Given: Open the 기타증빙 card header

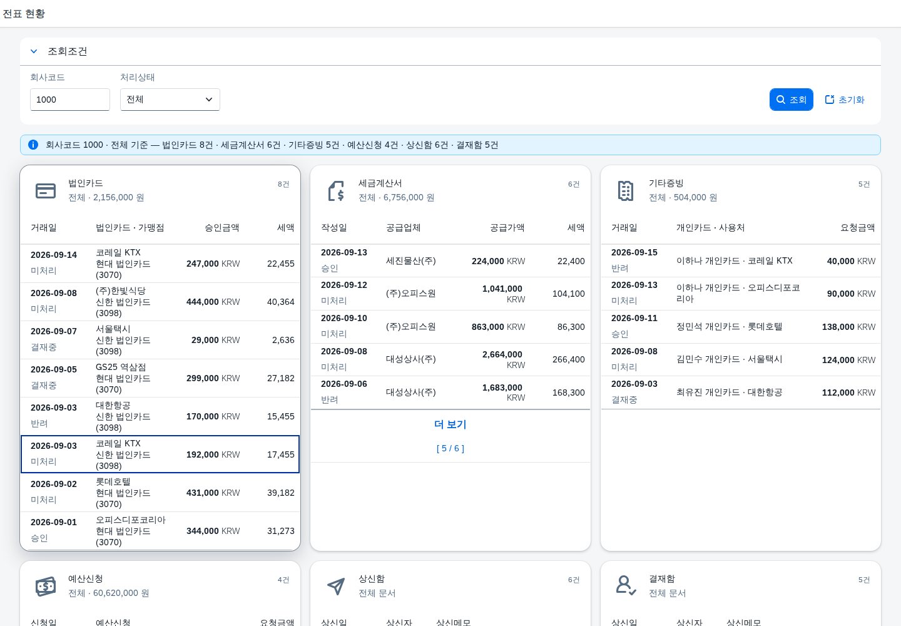Looking at the screenshot, I should (741, 190).
